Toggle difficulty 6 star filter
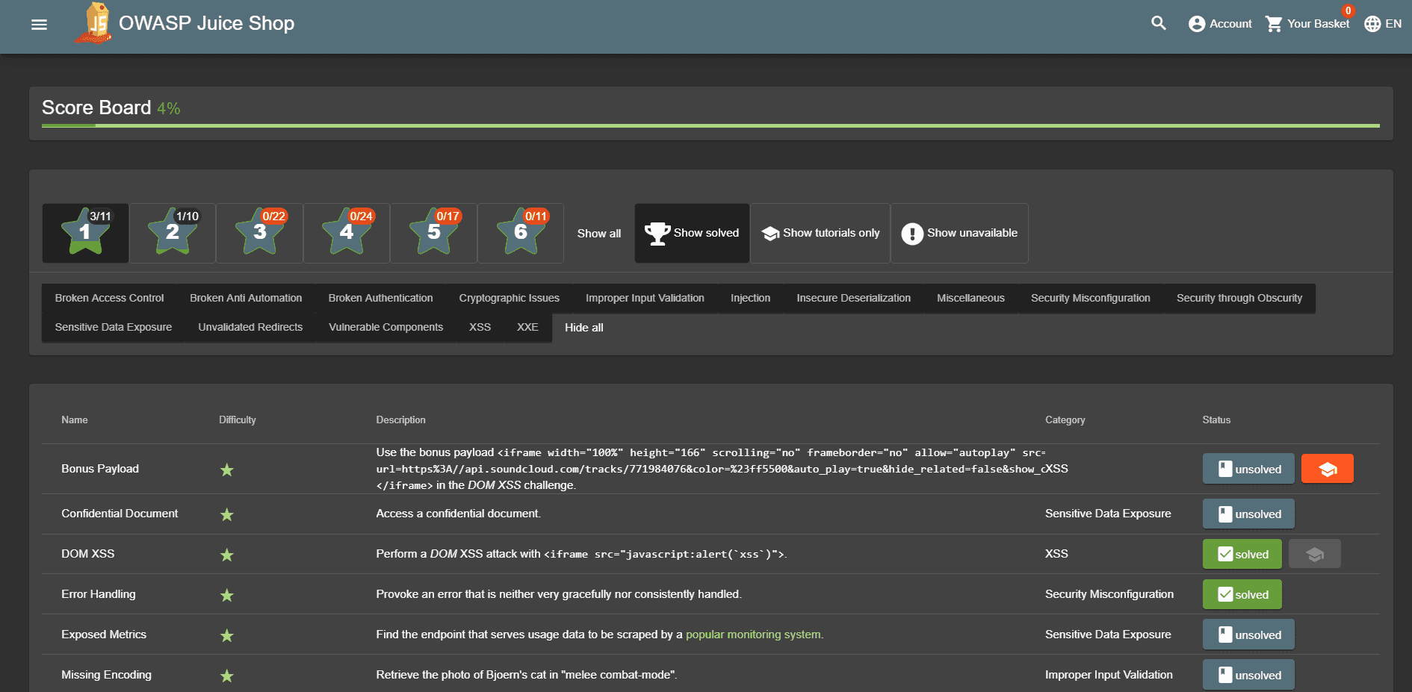Viewport: 1412px width, 692px height. (521, 233)
